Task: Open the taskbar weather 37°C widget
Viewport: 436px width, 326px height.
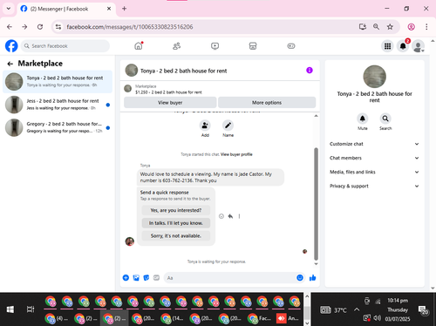Action: click(x=333, y=310)
